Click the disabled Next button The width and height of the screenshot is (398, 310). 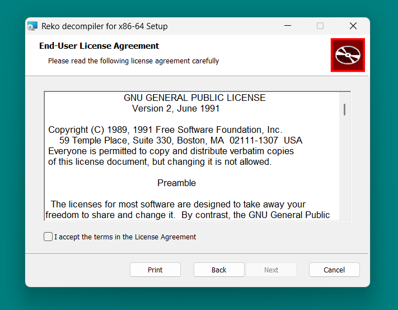pyautogui.click(x=271, y=270)
